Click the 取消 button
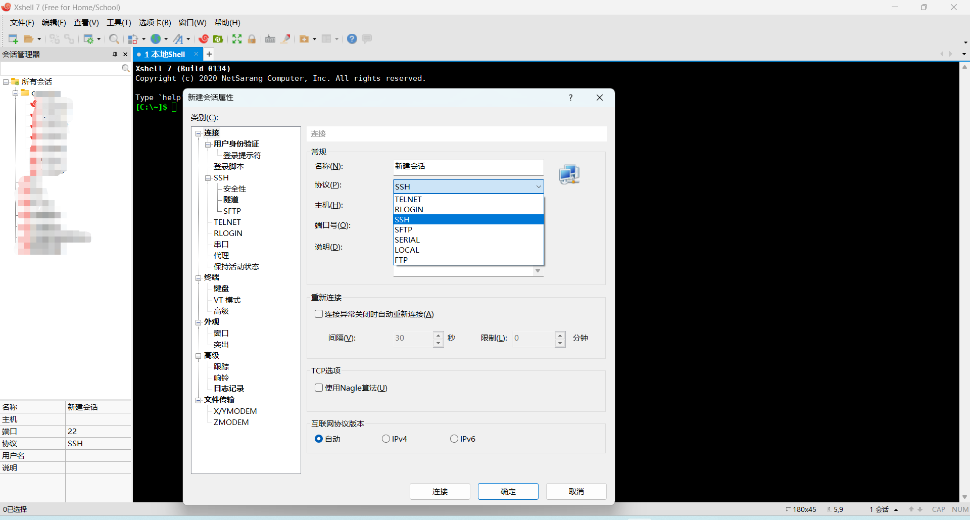Screen dimensions: 970x520 pos(576,491)
